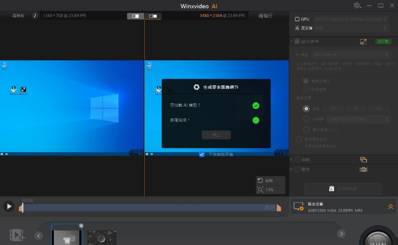Minimize the Winxvideo AI window
The height and width of the screenshot is (245, 398).
tap(369, 5)
